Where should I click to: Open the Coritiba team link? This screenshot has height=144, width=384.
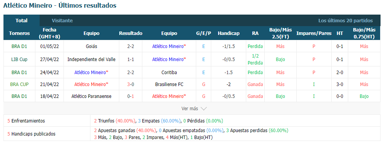[169, 72]
